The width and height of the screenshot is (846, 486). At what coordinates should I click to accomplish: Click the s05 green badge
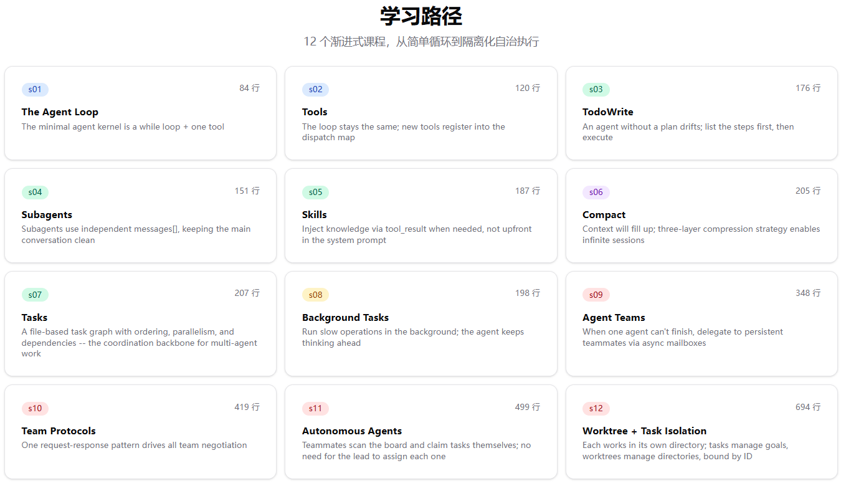(x=315, y=193)
